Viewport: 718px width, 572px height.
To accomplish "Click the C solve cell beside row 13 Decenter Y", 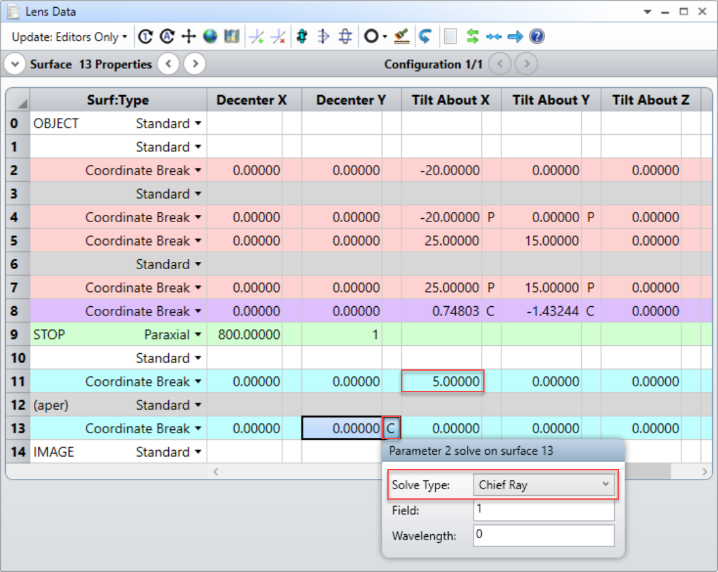I will (391, 429).
